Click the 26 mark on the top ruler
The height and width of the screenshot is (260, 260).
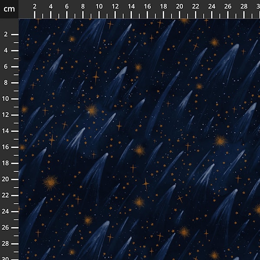227,6
